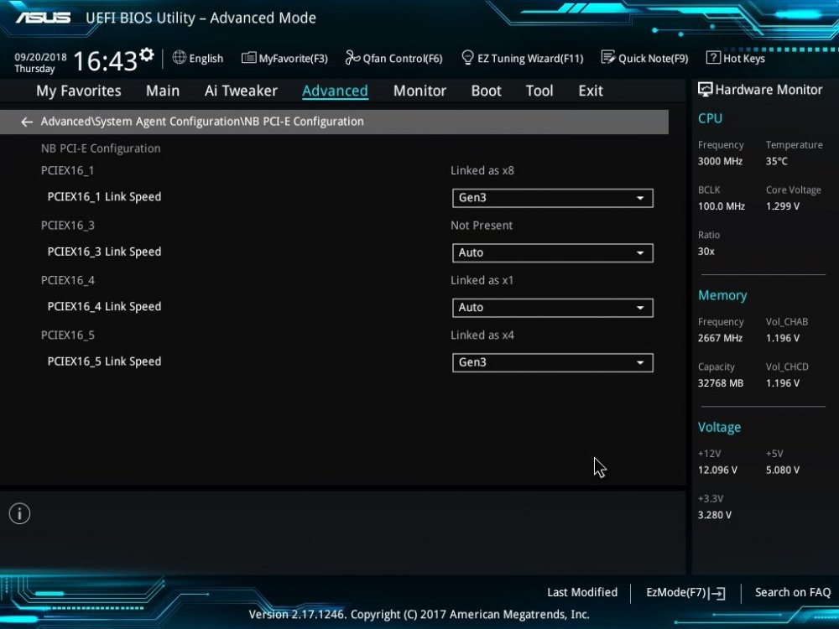Click the back arrow in the breadcrumb bar
This screenshot has width=839, height=629.
coord(27,122)
